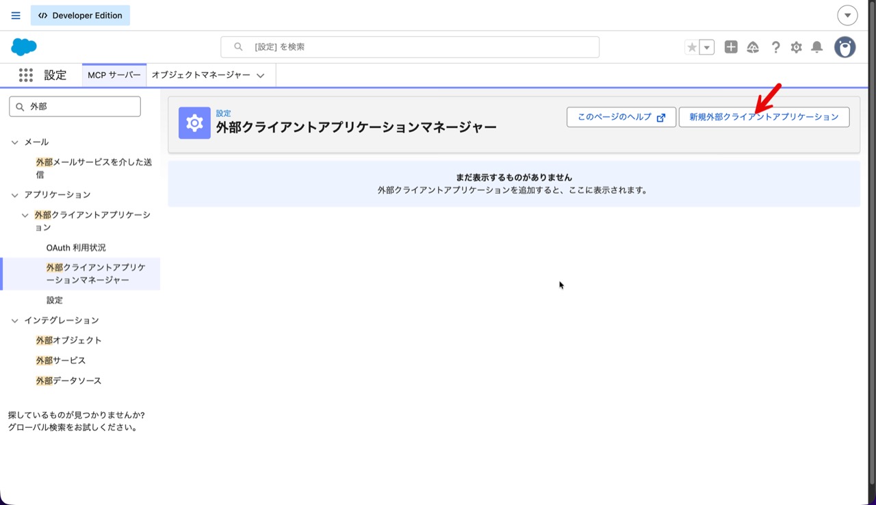Select the オブジェクトマネージャー tab
The image size is (876, 505).
[x=201, y=75]
